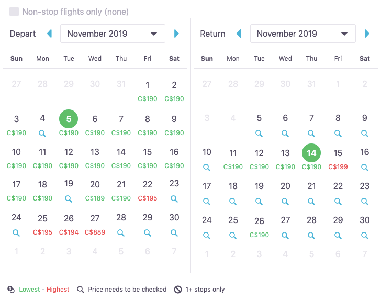Pick depart date November 22 at C$195
The width and height of the screenshot is (381, 300).
(147, 191)
